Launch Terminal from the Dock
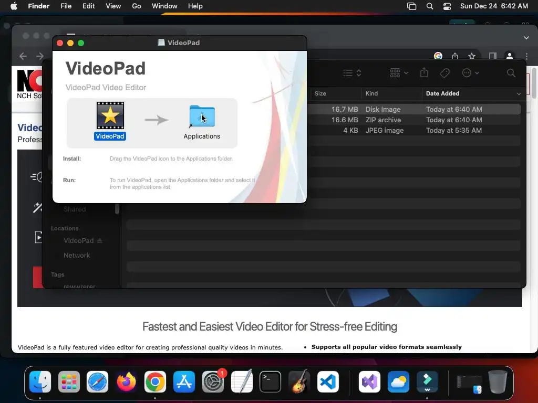Image resolution: width=538 pixels, height=403 pixels. [x=271, y=381]
